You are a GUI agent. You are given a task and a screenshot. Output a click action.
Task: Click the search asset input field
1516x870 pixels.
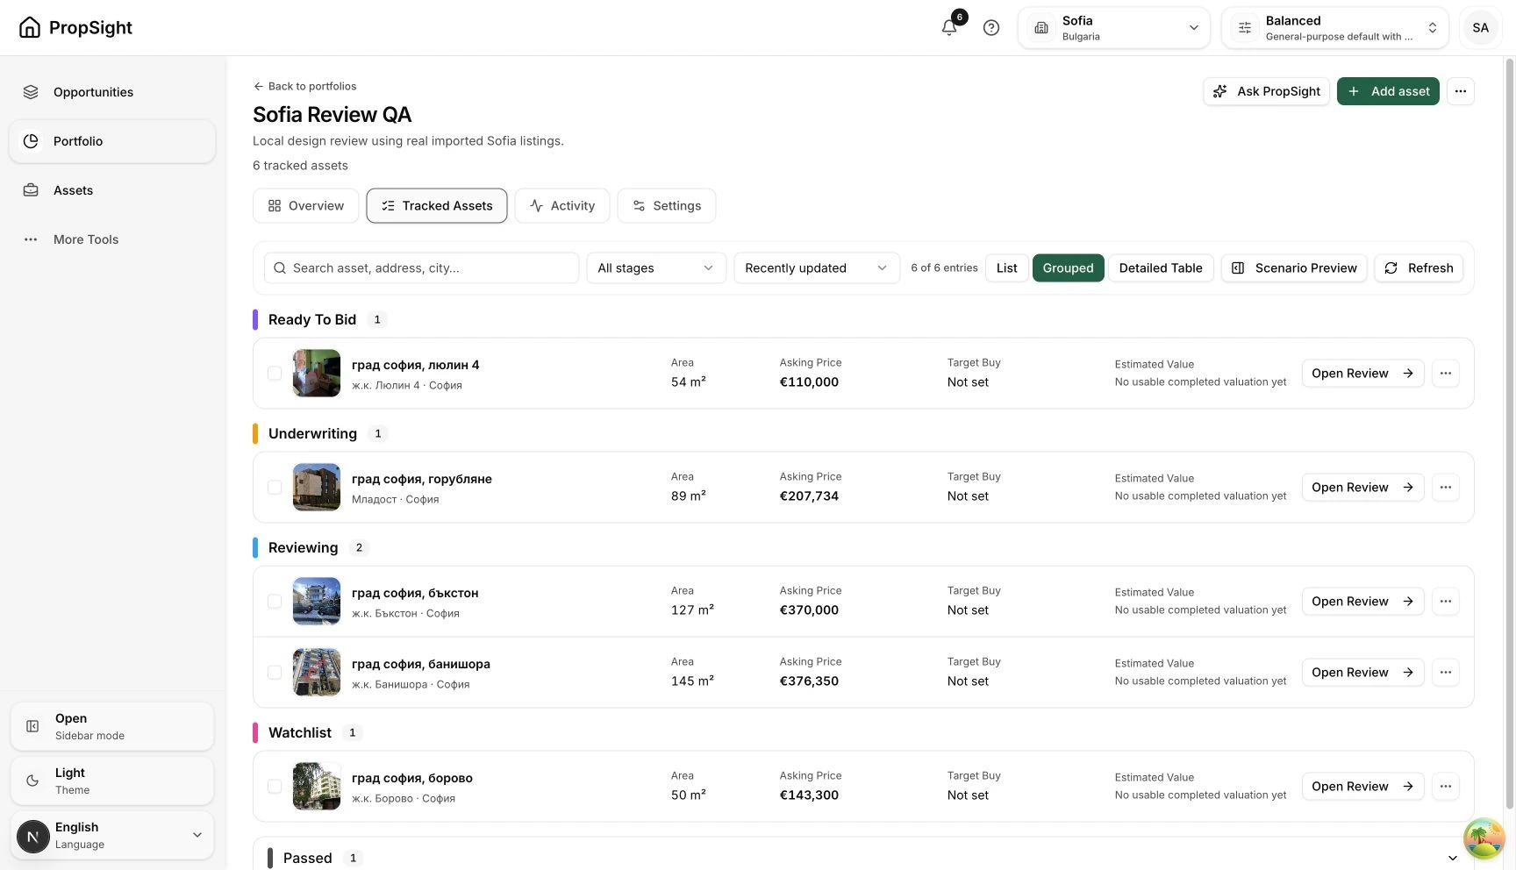[421, 268]
